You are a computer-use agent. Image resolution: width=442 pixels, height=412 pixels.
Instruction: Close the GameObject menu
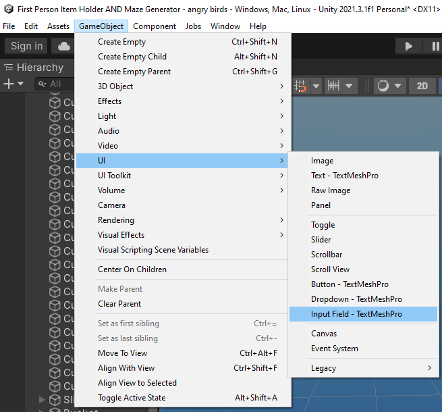pyautogui.click(x=101, y=26)
